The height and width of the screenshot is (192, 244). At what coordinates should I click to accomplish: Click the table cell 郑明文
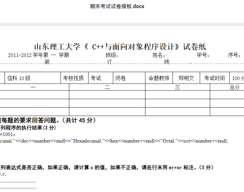[186, 78]
